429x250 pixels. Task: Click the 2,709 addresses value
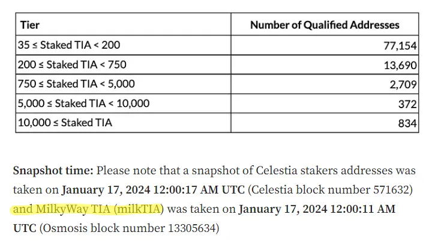[403, 85]
